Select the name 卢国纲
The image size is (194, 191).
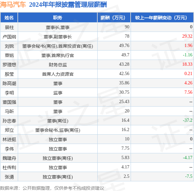[9, 37]
